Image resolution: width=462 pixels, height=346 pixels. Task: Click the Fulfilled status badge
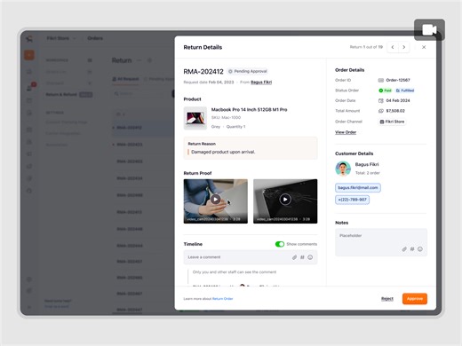[405, 90]
